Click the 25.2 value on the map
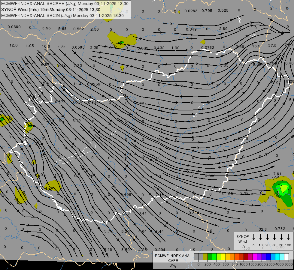Screen dimensions: 294x270 [x=29, y=64]
